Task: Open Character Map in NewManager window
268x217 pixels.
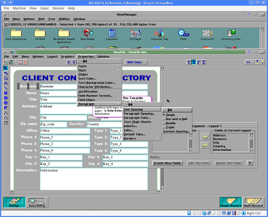Action: pos(159,35)
